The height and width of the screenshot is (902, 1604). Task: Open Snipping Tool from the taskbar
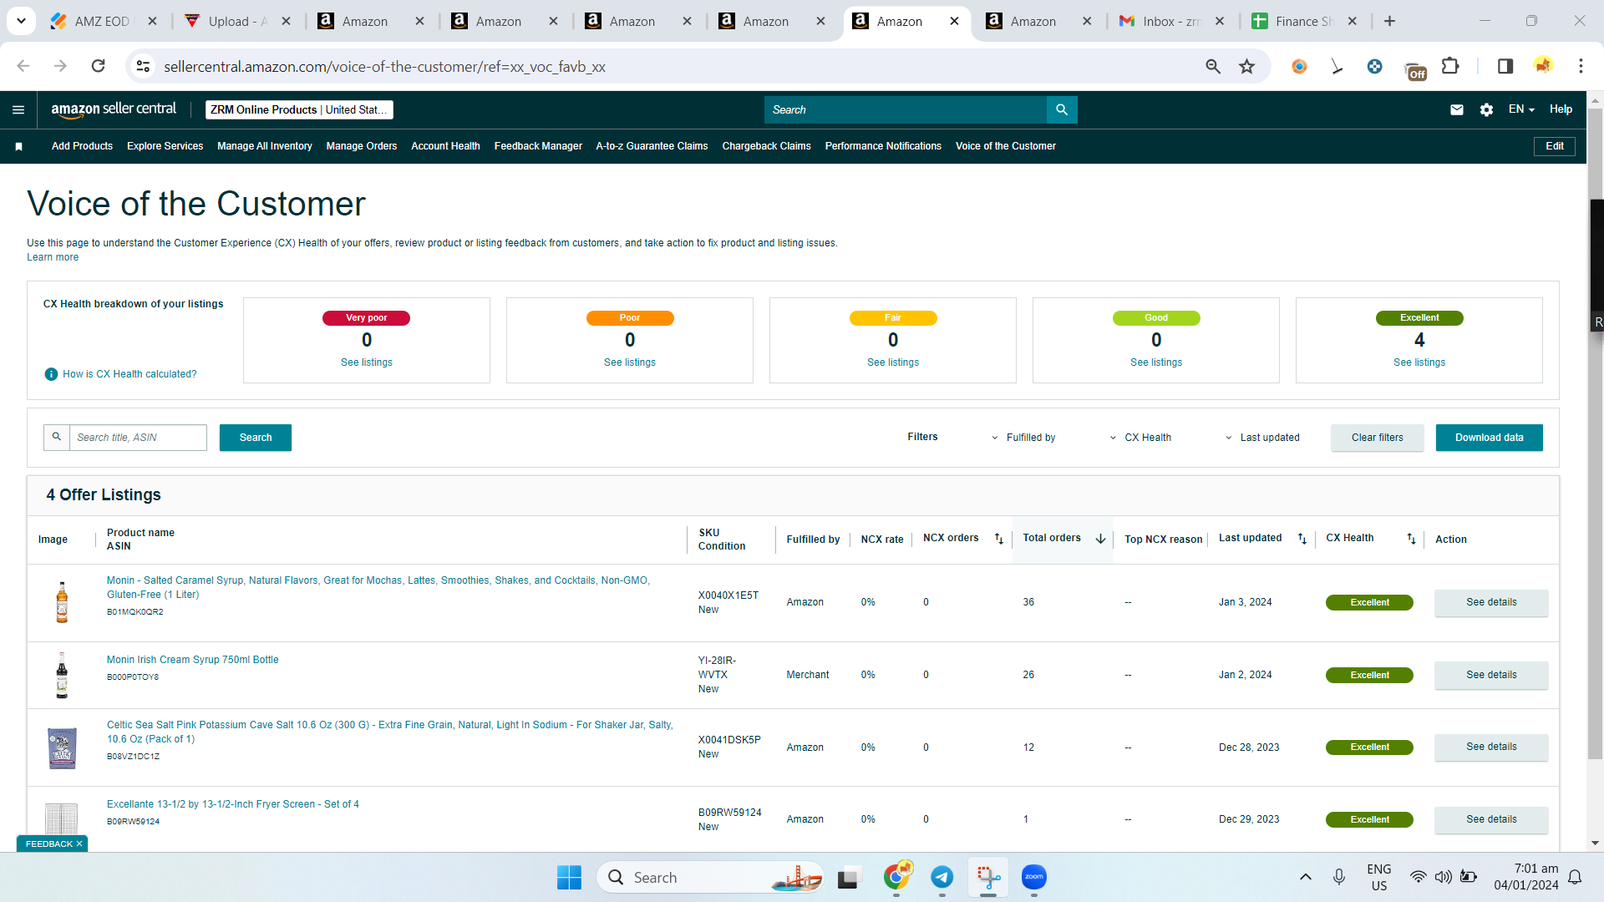pyautogui.click(x=988, y=877)
